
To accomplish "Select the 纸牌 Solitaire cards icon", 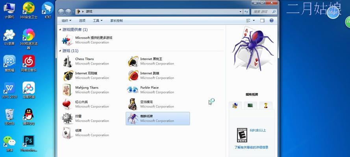I will (67, 133).
